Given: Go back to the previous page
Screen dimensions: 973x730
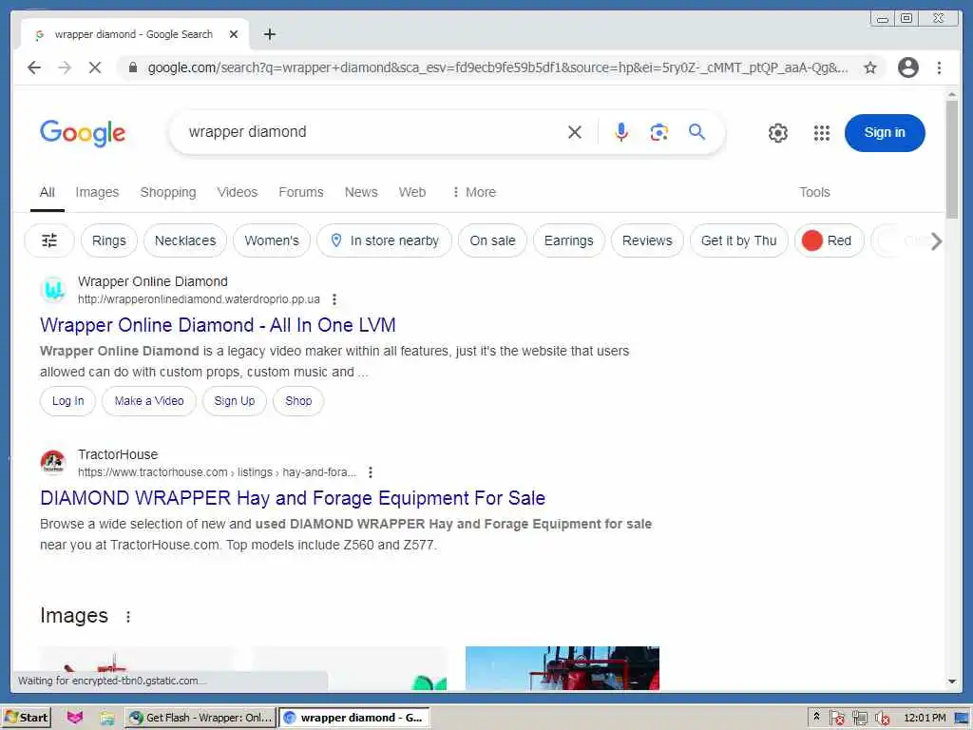Looking at the screenshot, I should click(34, 67).
